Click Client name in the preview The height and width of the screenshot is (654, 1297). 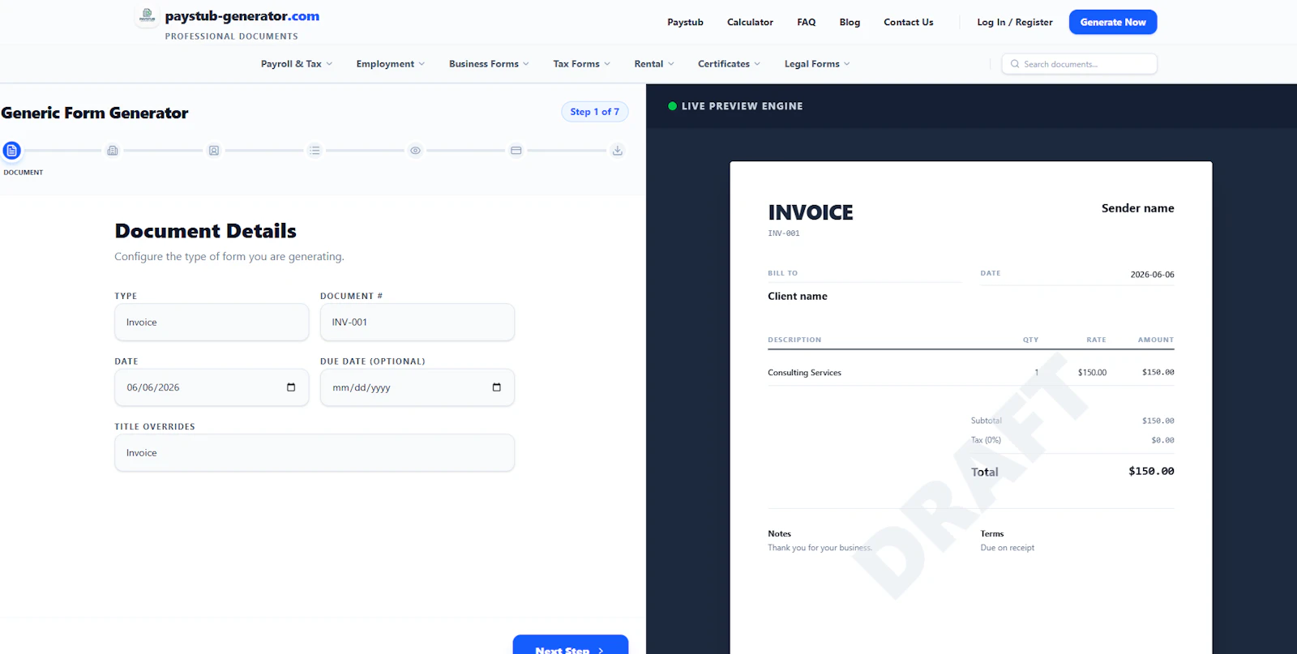coord(798,297)
